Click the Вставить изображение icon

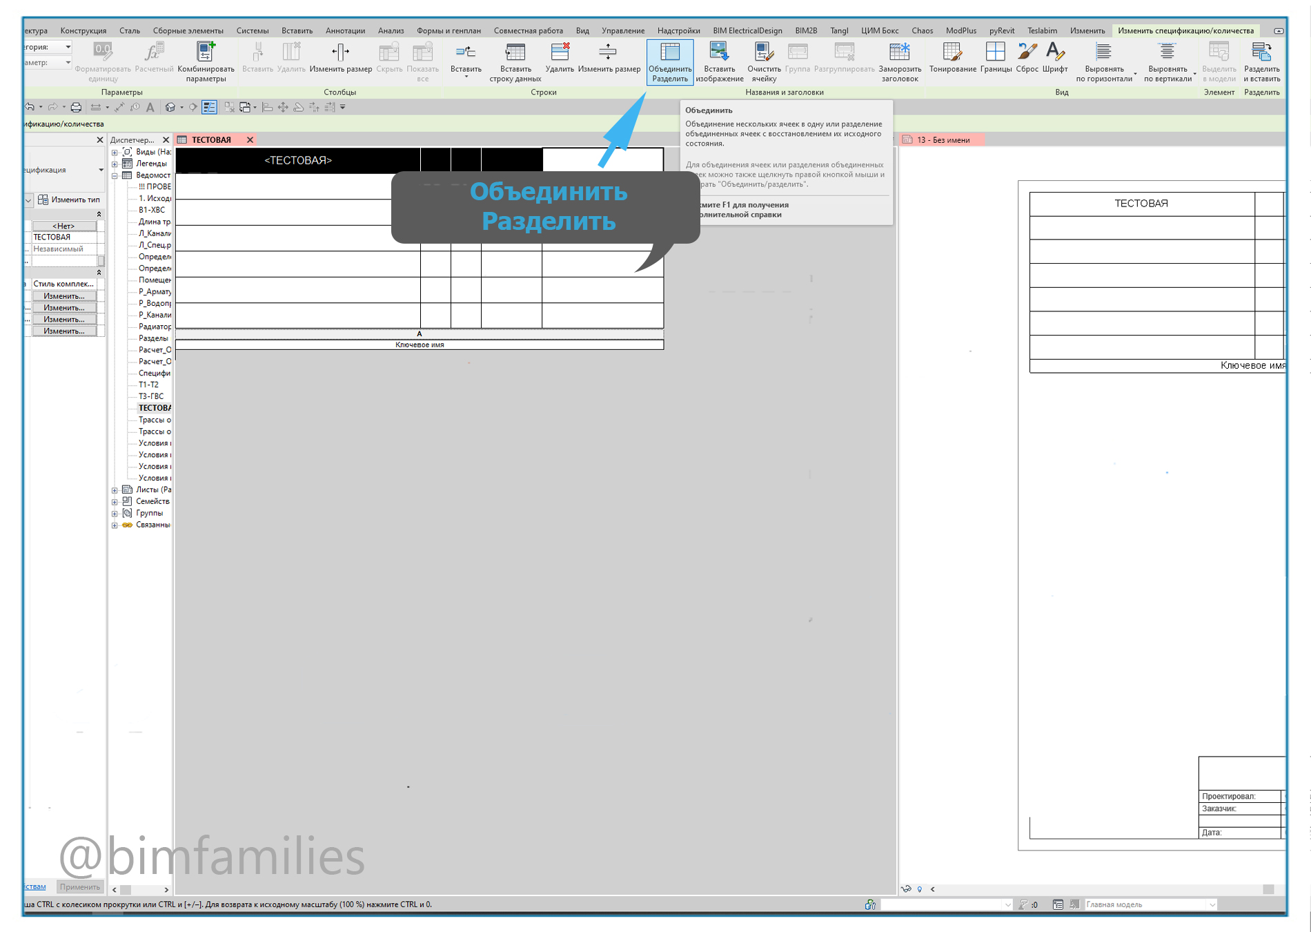tap(719, 61)
